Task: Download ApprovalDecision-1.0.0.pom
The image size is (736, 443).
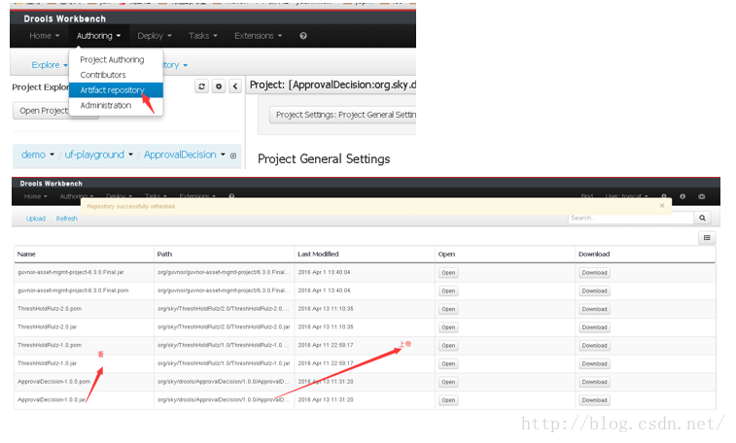Action: (594, 382)
